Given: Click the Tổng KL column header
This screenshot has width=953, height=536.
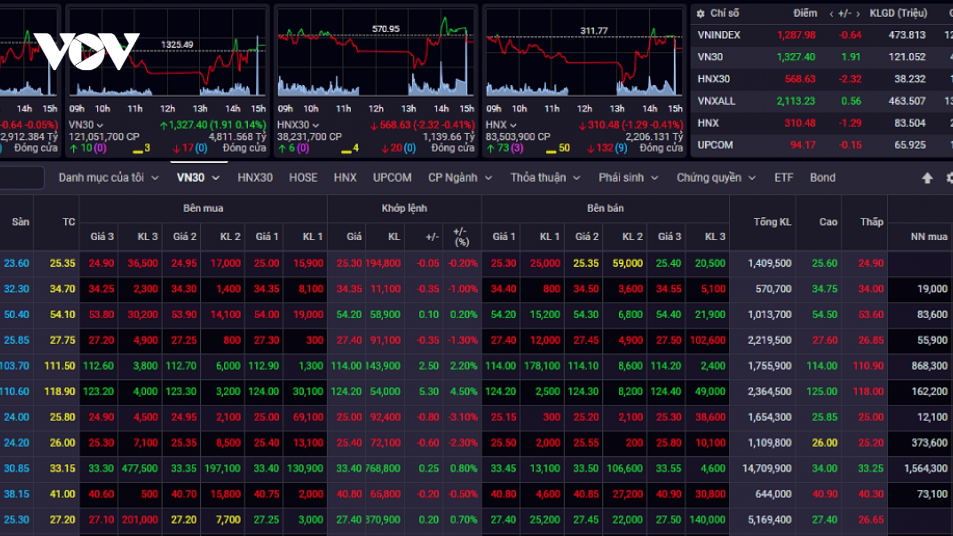Looking at the screenshot, I should coord(772,222).
